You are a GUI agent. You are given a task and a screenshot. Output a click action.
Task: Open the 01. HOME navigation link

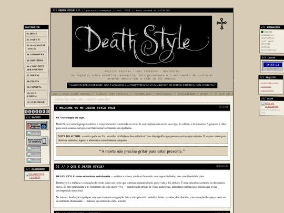(x=36, y=34)
